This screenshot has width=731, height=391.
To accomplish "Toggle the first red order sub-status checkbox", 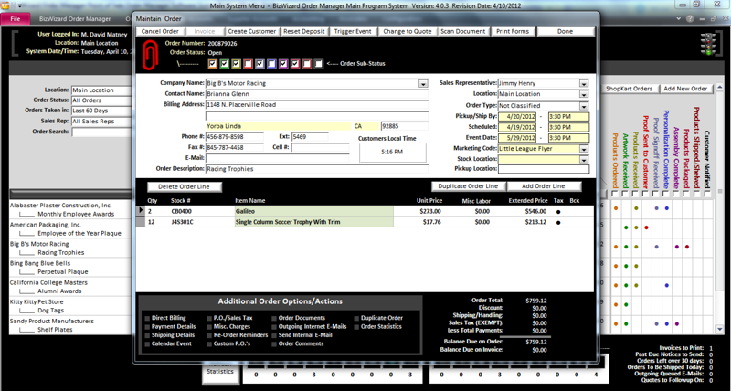I will click(x=248, y=64).
